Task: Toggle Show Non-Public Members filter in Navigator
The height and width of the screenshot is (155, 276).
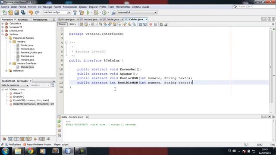Action: coord(23,139)
